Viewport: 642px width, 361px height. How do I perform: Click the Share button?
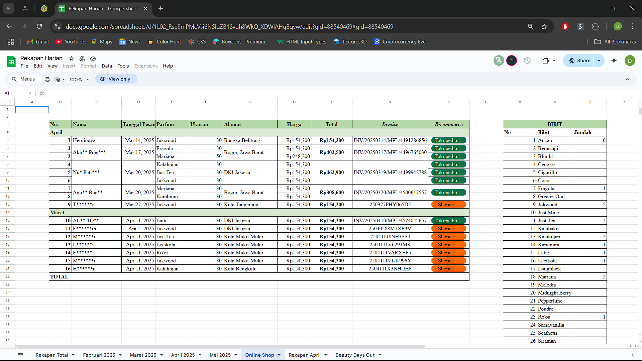[580, 61]
